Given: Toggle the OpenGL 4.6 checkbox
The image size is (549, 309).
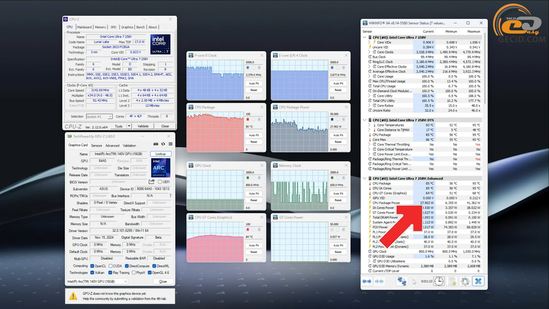Looking at the screenshot, I should (x=149, y=272).
